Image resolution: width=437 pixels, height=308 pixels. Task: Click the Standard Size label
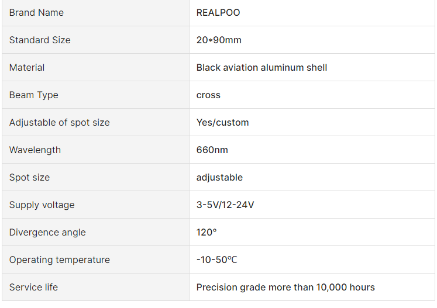pos(40,40)
